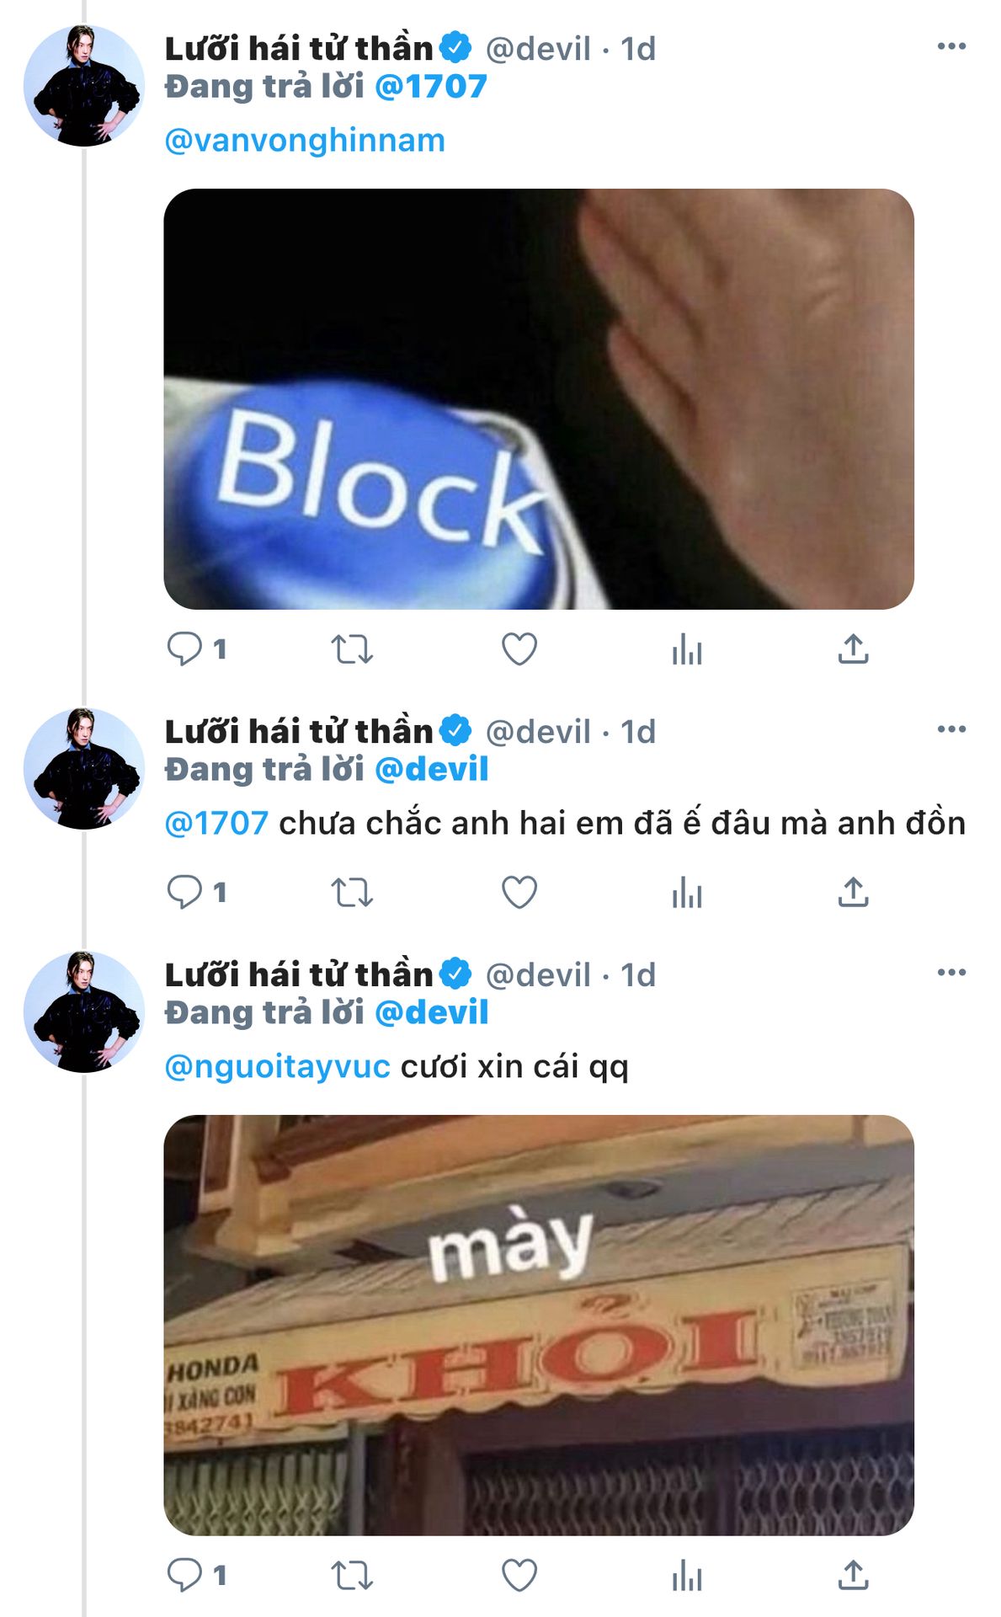Screen dimensions: 1001x1617
Task: Open the 'mày KHỎI' sign image
Action: (539, 1325)
